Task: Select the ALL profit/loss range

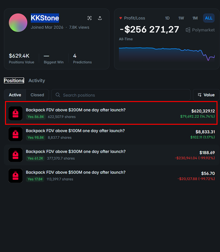Action: tap(209, 18)
